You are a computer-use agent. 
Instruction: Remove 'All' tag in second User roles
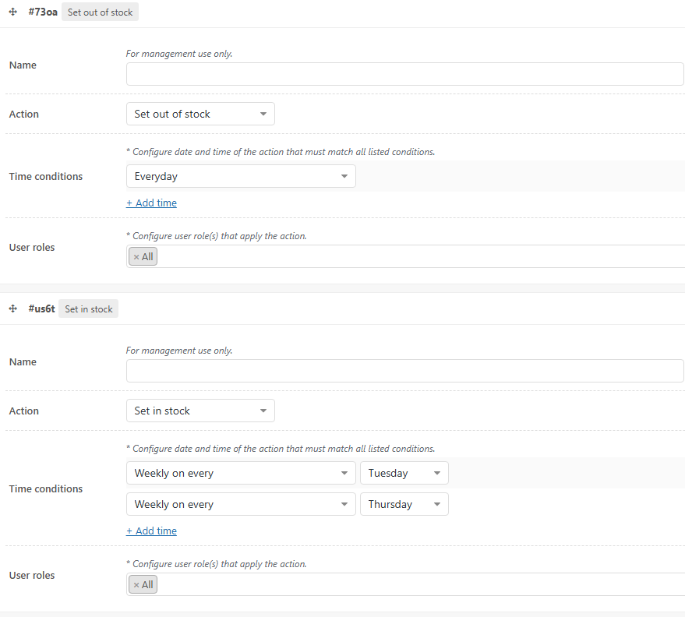[x=136, y=585]
